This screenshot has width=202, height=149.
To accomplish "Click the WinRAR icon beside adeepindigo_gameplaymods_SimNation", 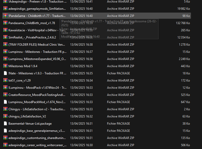I will pos(5,8).
